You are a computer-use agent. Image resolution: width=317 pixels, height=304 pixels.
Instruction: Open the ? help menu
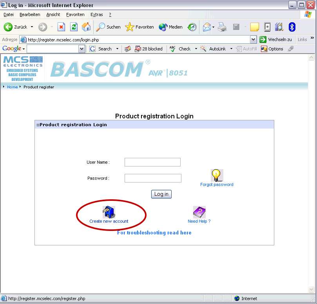(x=110, y=14)
